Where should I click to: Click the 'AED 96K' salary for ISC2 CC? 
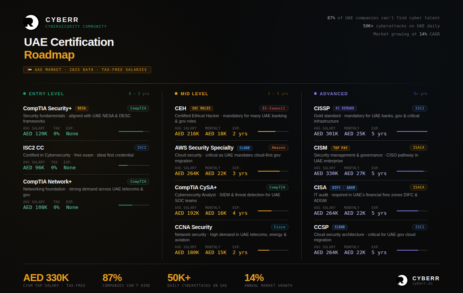[x=34, y=168]
